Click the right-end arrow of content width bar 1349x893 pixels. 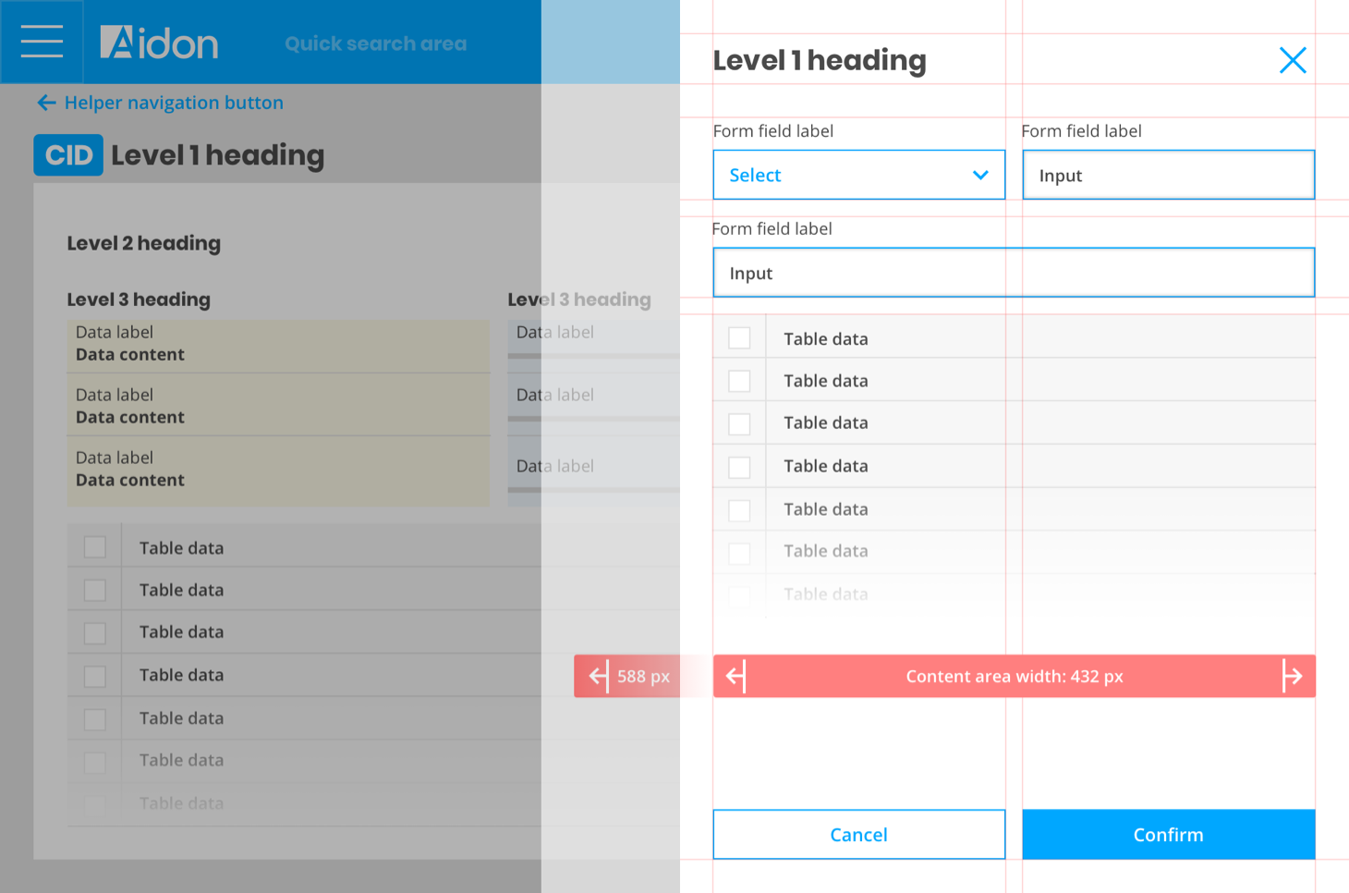[x=1292, y=676]
